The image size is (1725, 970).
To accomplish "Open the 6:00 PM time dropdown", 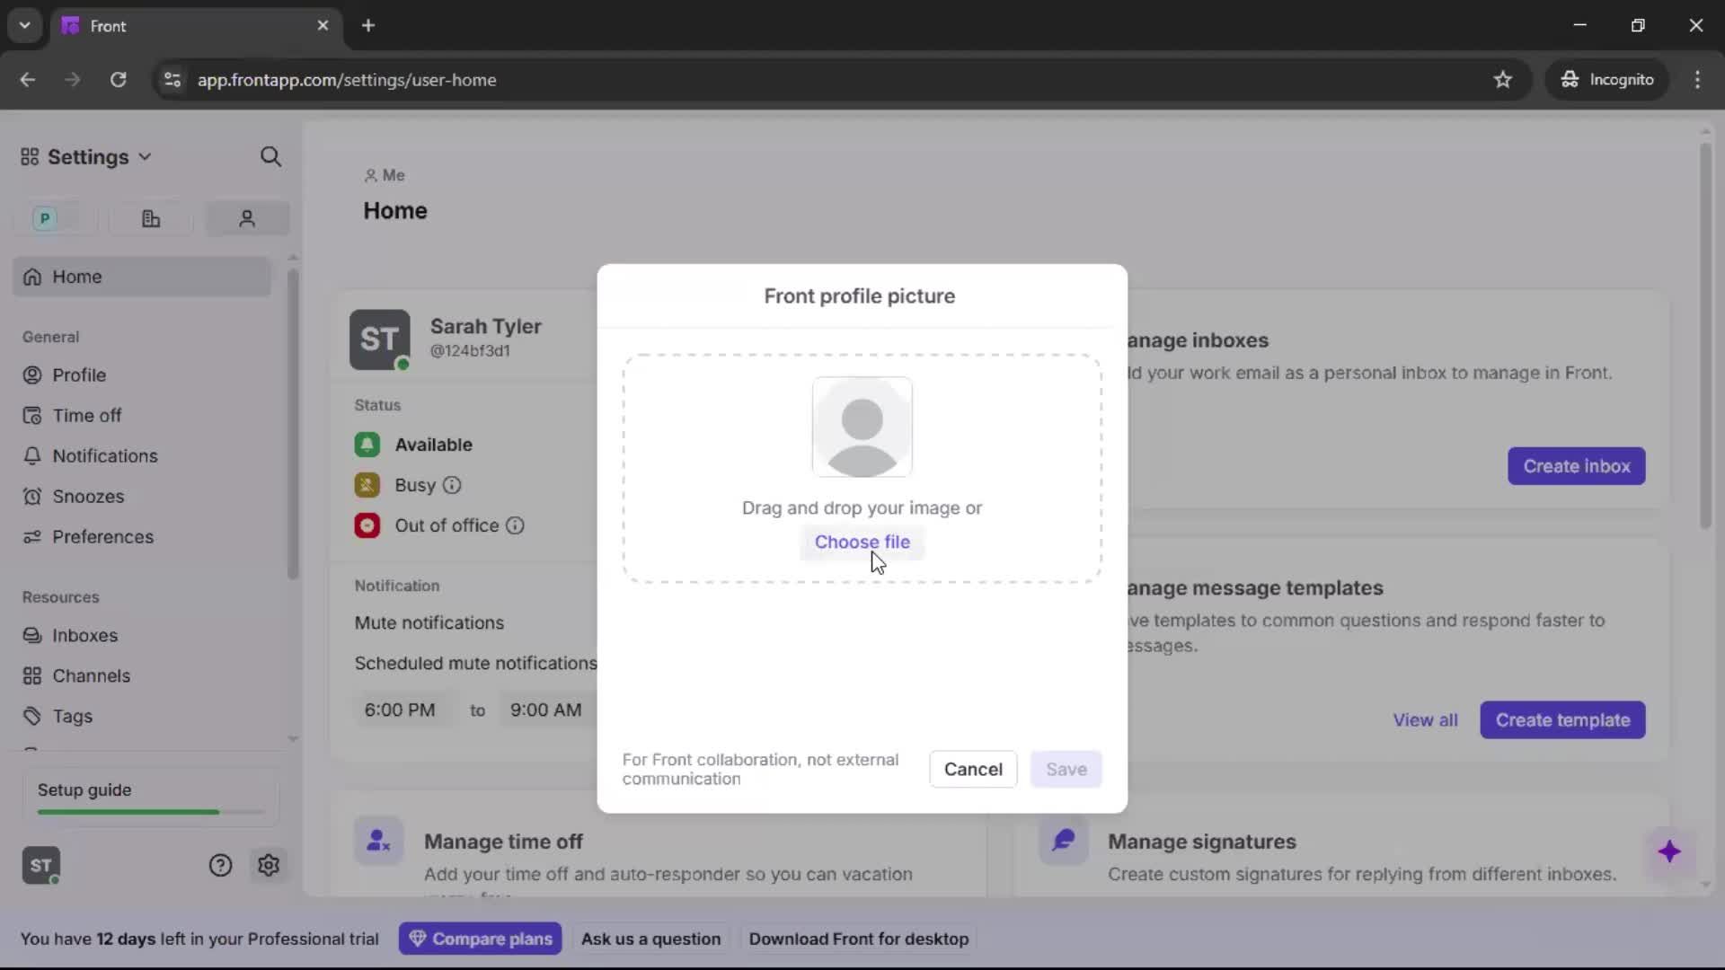I will 401,710.
